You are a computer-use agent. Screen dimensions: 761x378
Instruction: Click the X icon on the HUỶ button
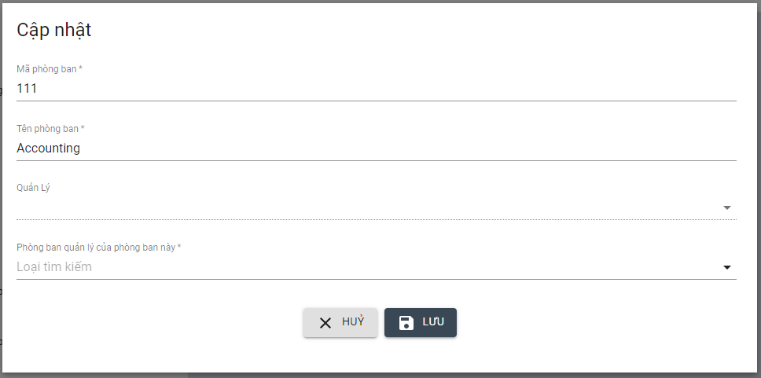(x=325, y=323)
